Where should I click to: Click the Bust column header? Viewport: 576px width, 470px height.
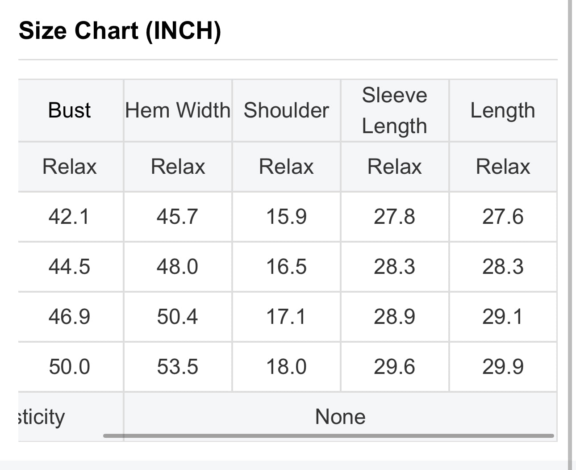click(69, 110)
